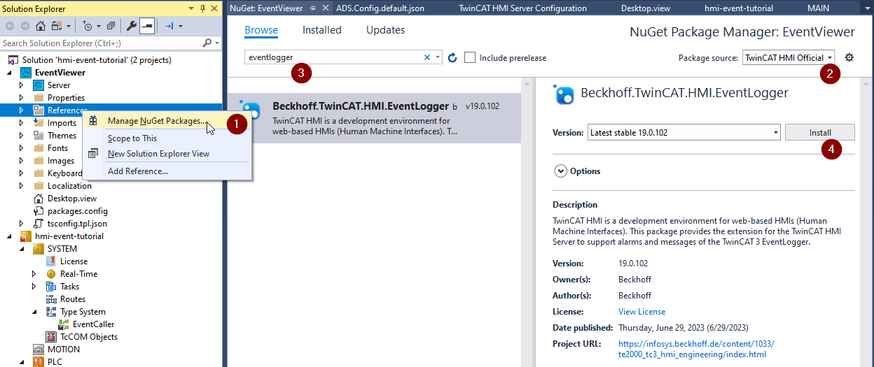Open the Package source dropdown
Viewport: 874px width, 367px height.
[x=789, y=58]
